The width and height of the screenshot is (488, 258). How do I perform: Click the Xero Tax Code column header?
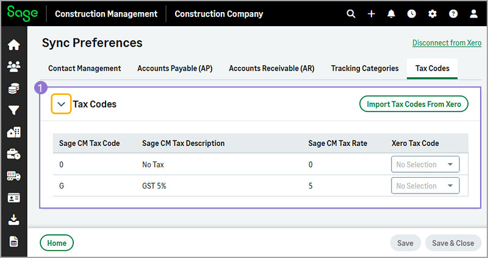415,143
